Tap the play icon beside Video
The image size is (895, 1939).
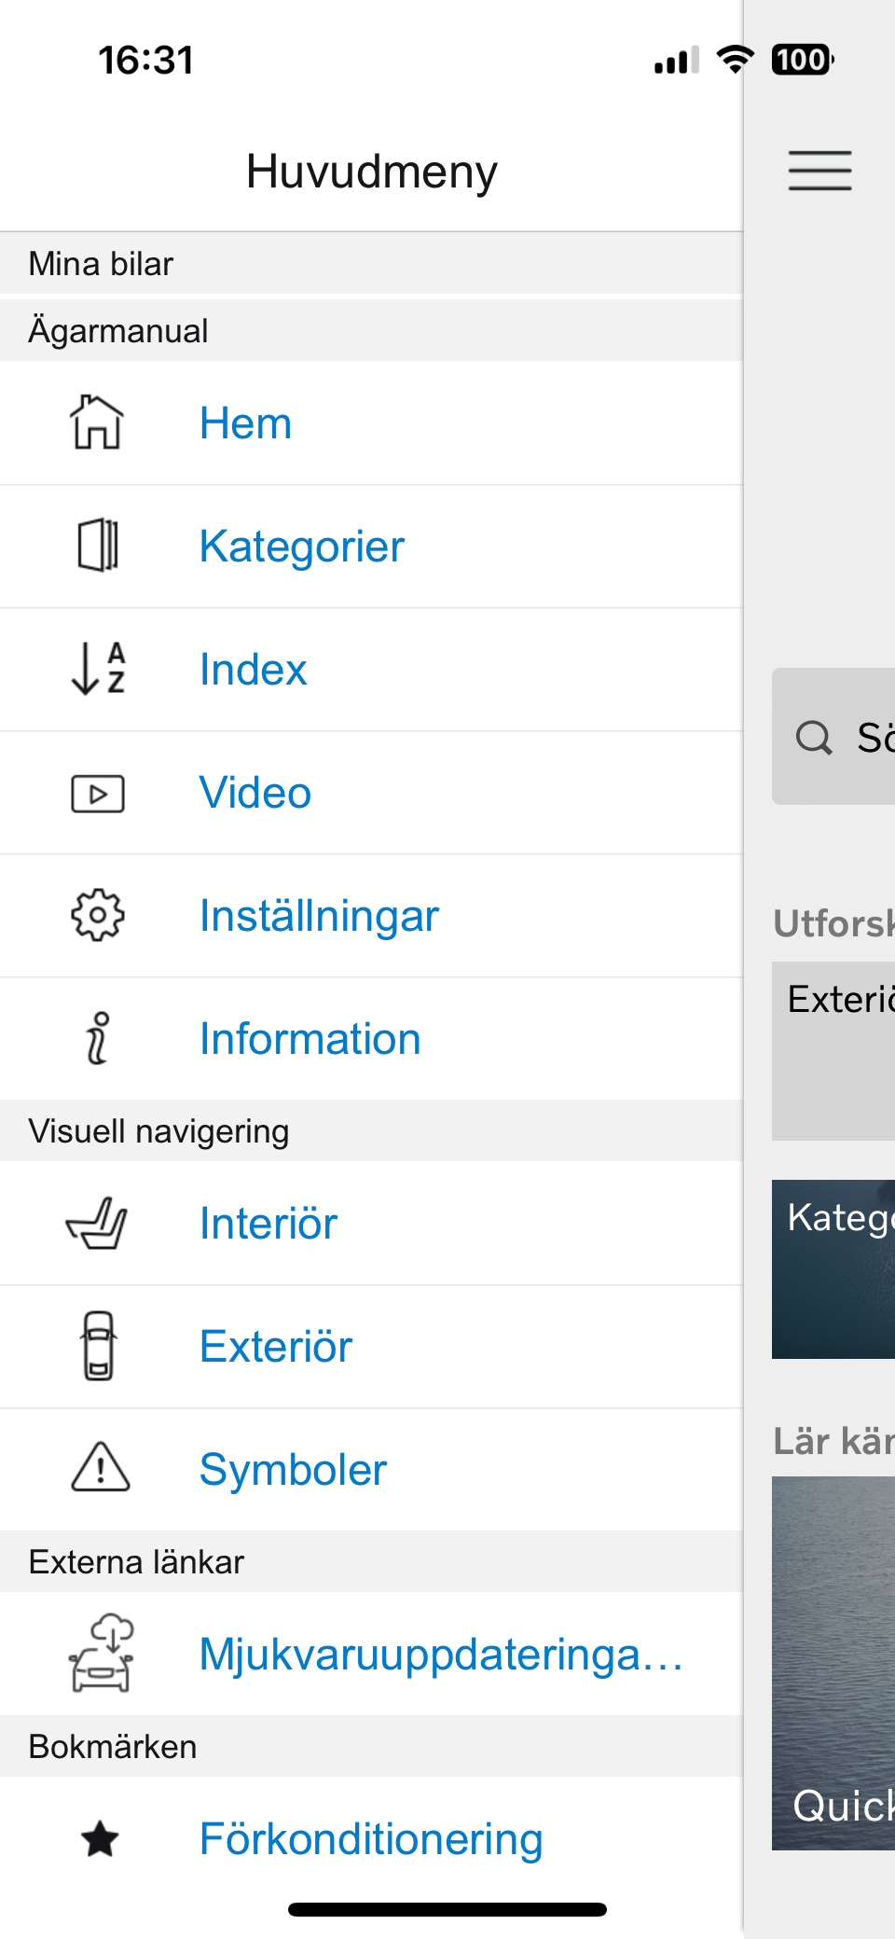pyautogui.click(x=98, y=794)
